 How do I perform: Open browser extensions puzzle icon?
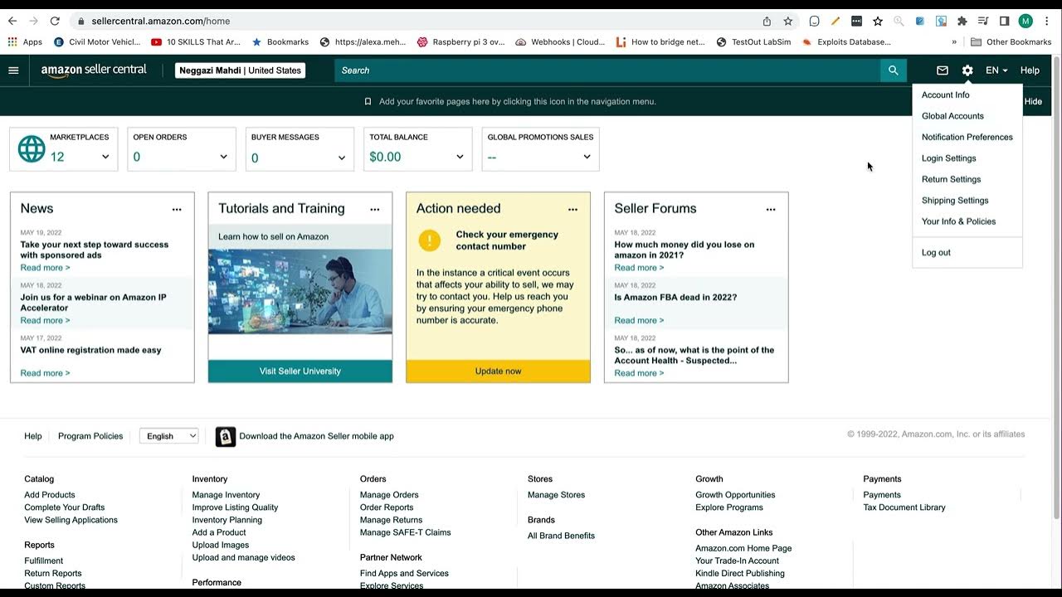point(962,21)
